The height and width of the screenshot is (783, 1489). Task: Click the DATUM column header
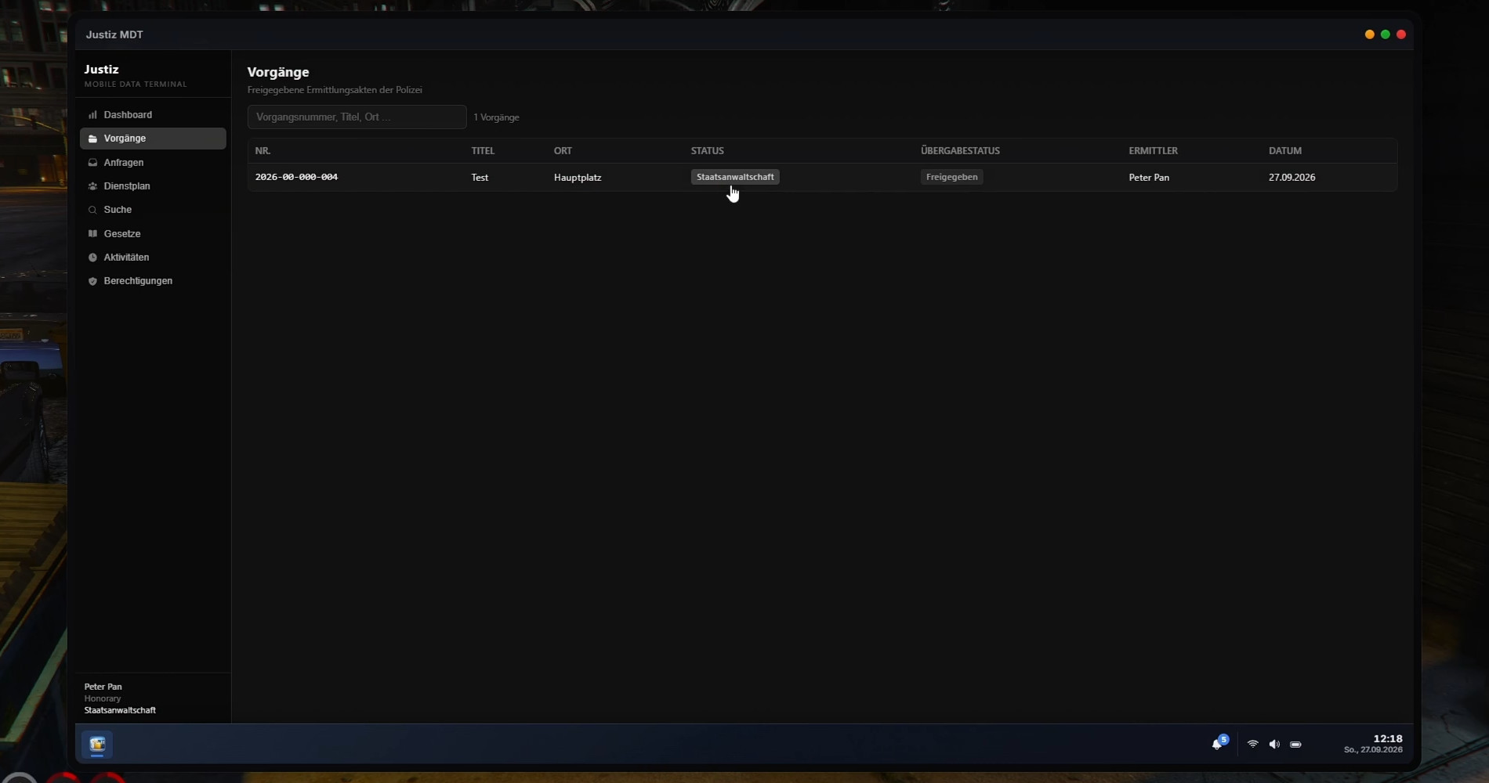tap(1284, 151)
